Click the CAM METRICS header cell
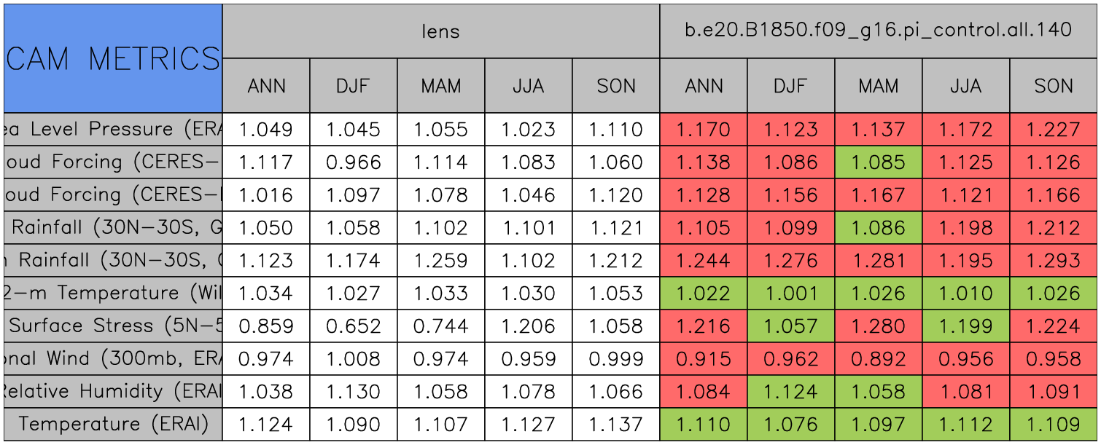This screenshot has height=445, width=1101. coord(113,58)
